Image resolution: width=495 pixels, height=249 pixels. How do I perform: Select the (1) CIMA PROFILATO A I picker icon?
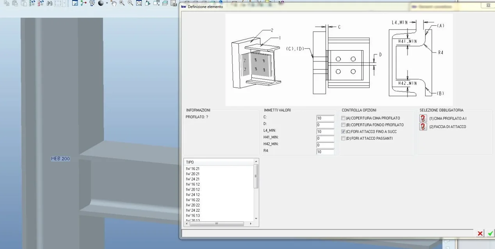point(423,118)
